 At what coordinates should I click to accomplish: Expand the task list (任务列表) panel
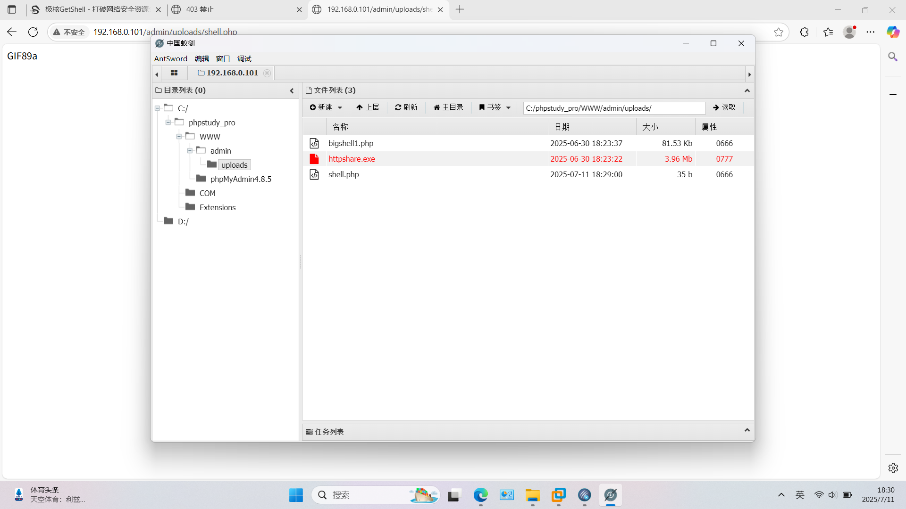tap(747, 431)
